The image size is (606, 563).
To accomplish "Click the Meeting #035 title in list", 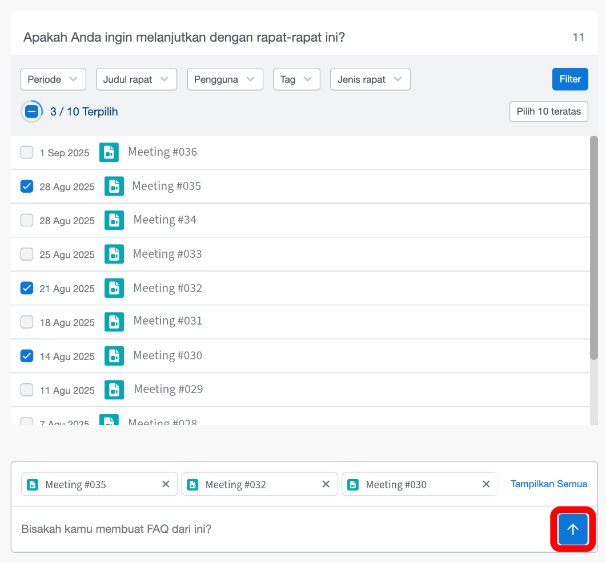I will coord(167,186).
